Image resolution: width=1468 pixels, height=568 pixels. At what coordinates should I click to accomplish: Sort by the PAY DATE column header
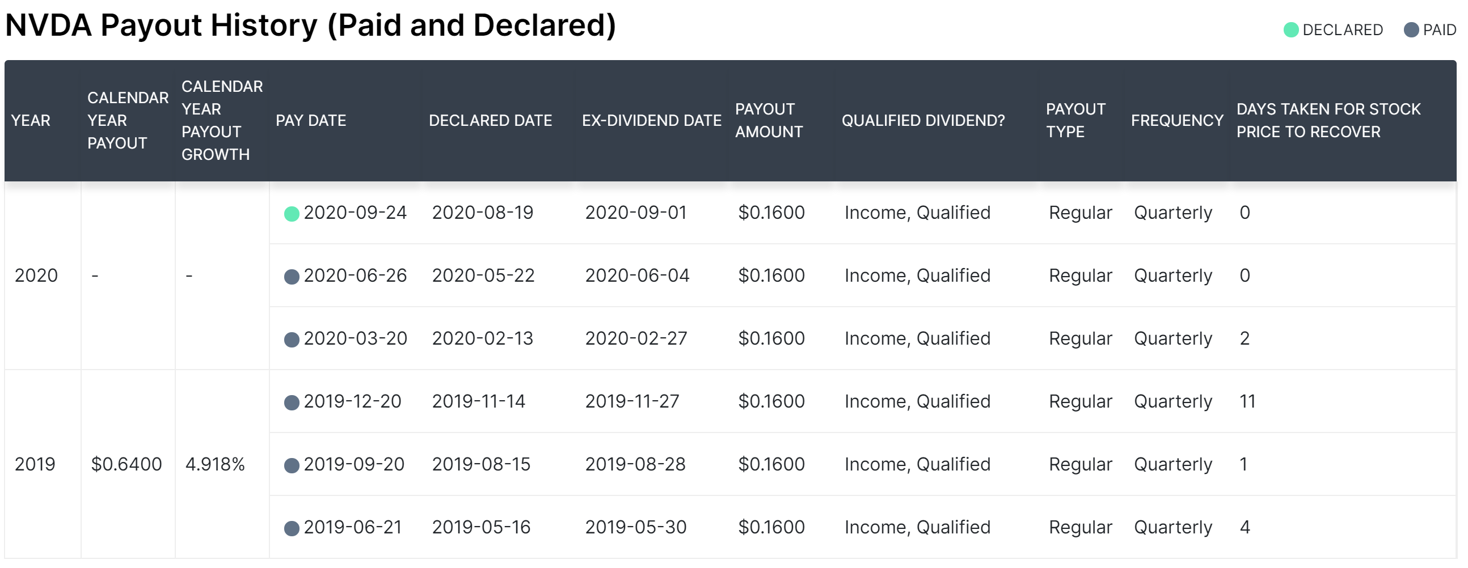pos(311,121)
